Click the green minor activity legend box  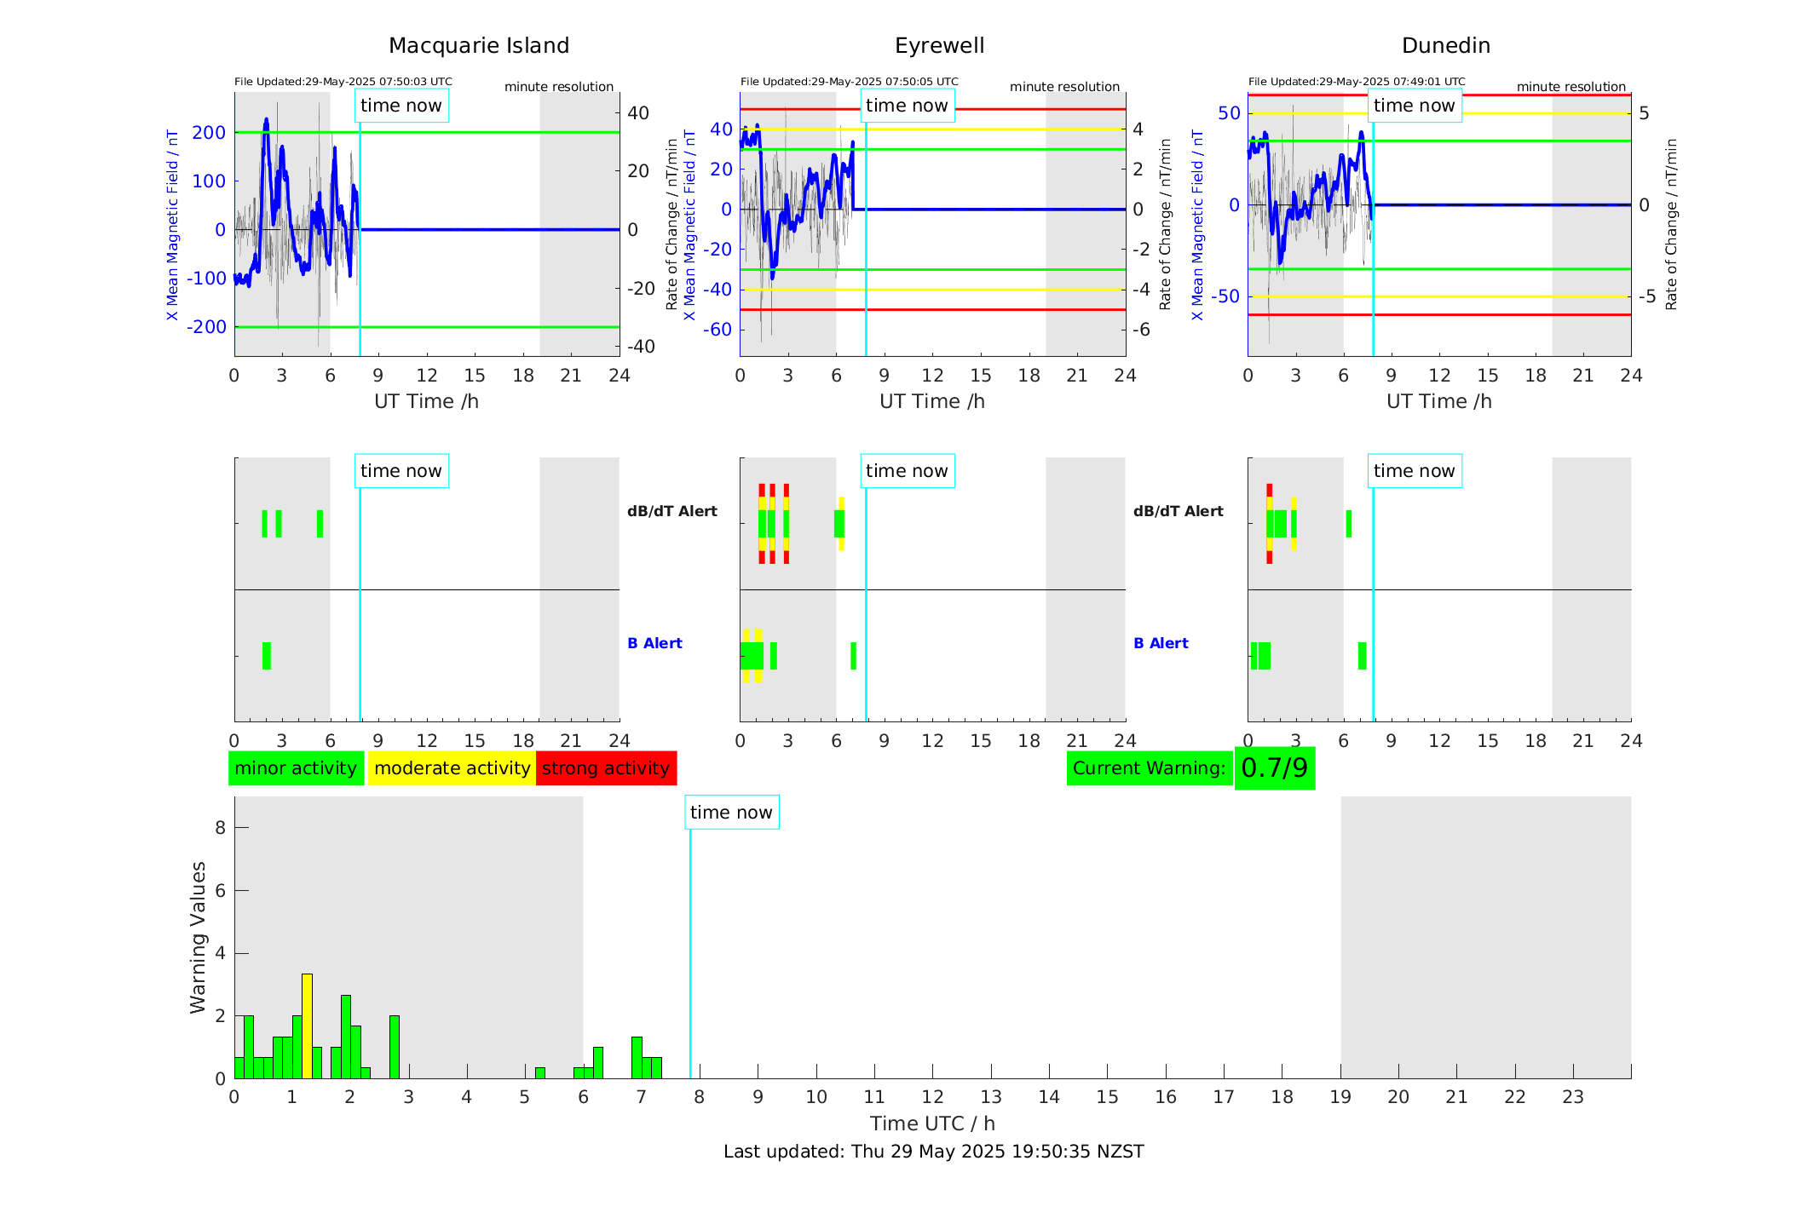pyautogui.click(x=296, y=768)
